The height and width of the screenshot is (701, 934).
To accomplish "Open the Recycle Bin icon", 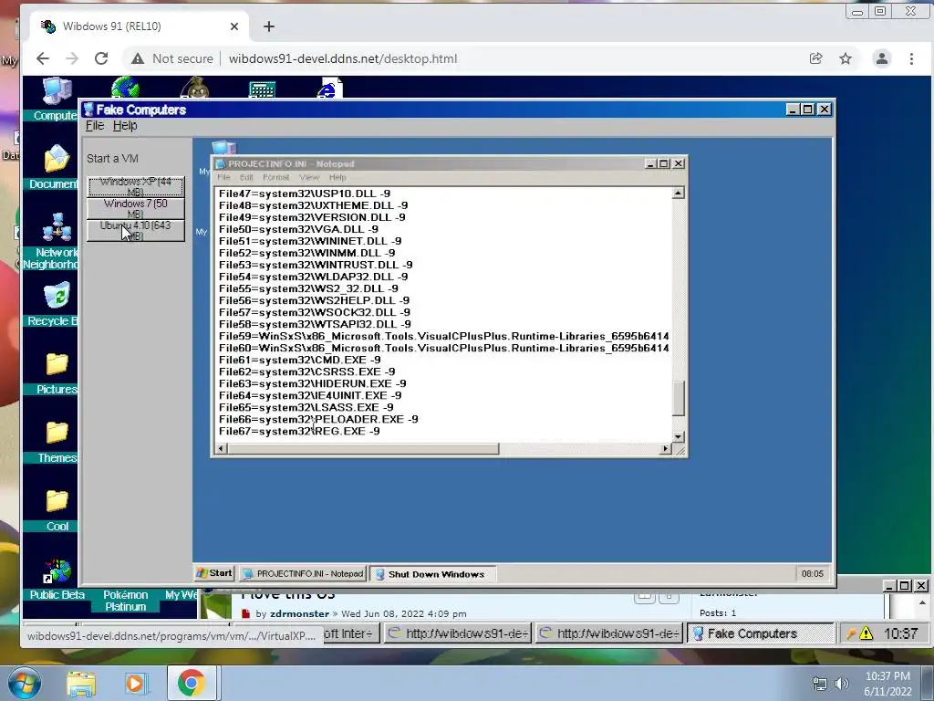I will tap(57, 296).
